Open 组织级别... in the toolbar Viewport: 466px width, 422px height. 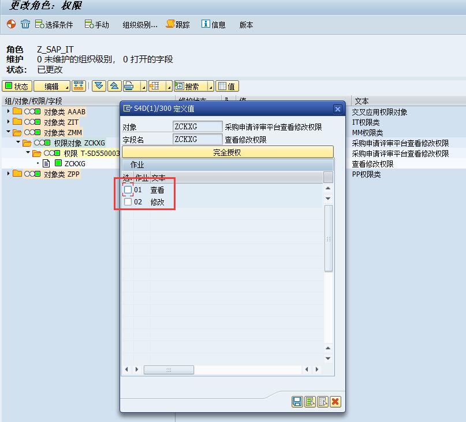click(140, 25)
